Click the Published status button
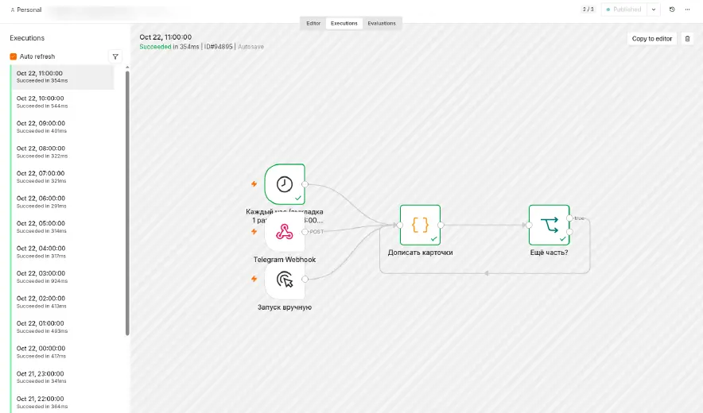This screenshot has width=703, height=413. [624, 10]
